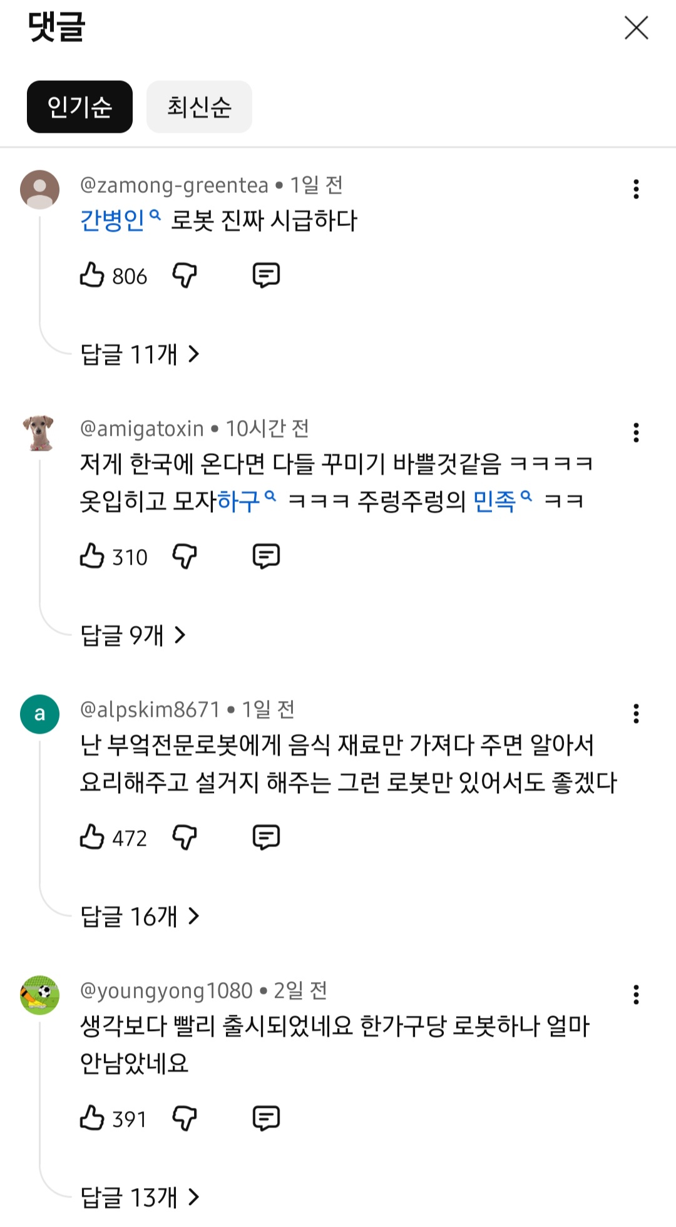Select the 인기순 sort tab
The width and height of the screenshot is (676, 1227).
click(x=79, y=107)
